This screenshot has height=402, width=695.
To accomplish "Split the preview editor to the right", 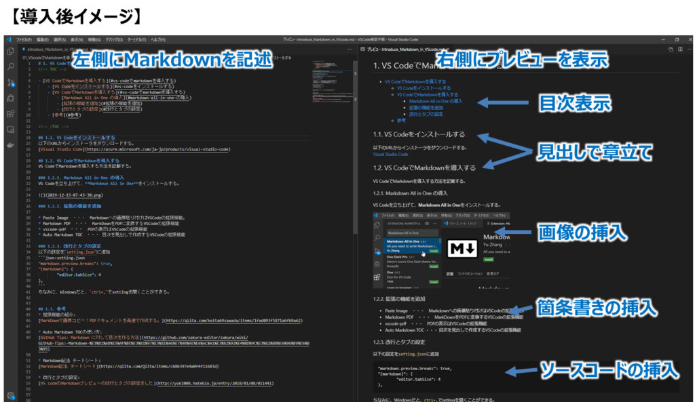I will click(x=680, y=49).
